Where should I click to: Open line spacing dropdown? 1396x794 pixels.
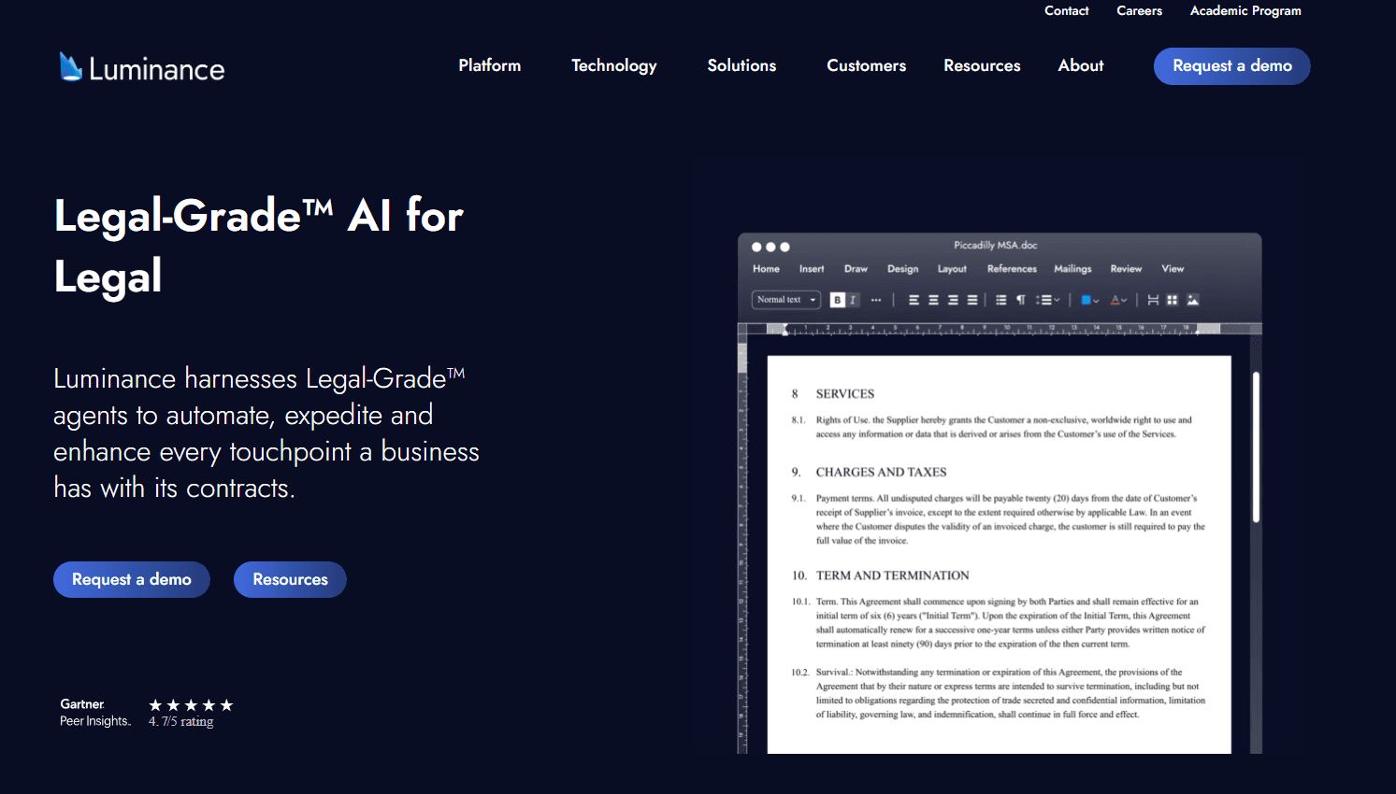pyautogui.click(x=1048, y=300)
